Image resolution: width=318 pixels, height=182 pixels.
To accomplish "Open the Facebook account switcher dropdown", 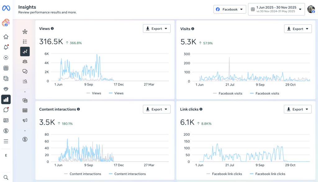I will point(229,9).
